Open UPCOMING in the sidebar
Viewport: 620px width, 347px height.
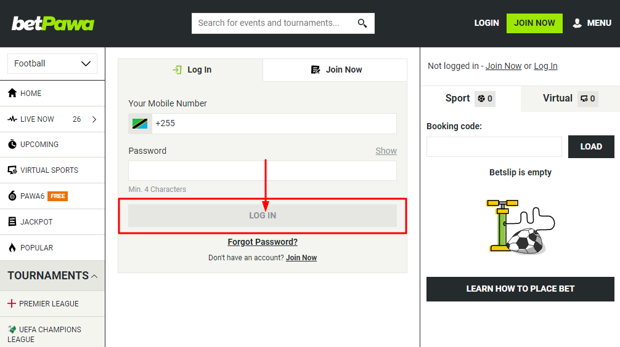(52, 145)
